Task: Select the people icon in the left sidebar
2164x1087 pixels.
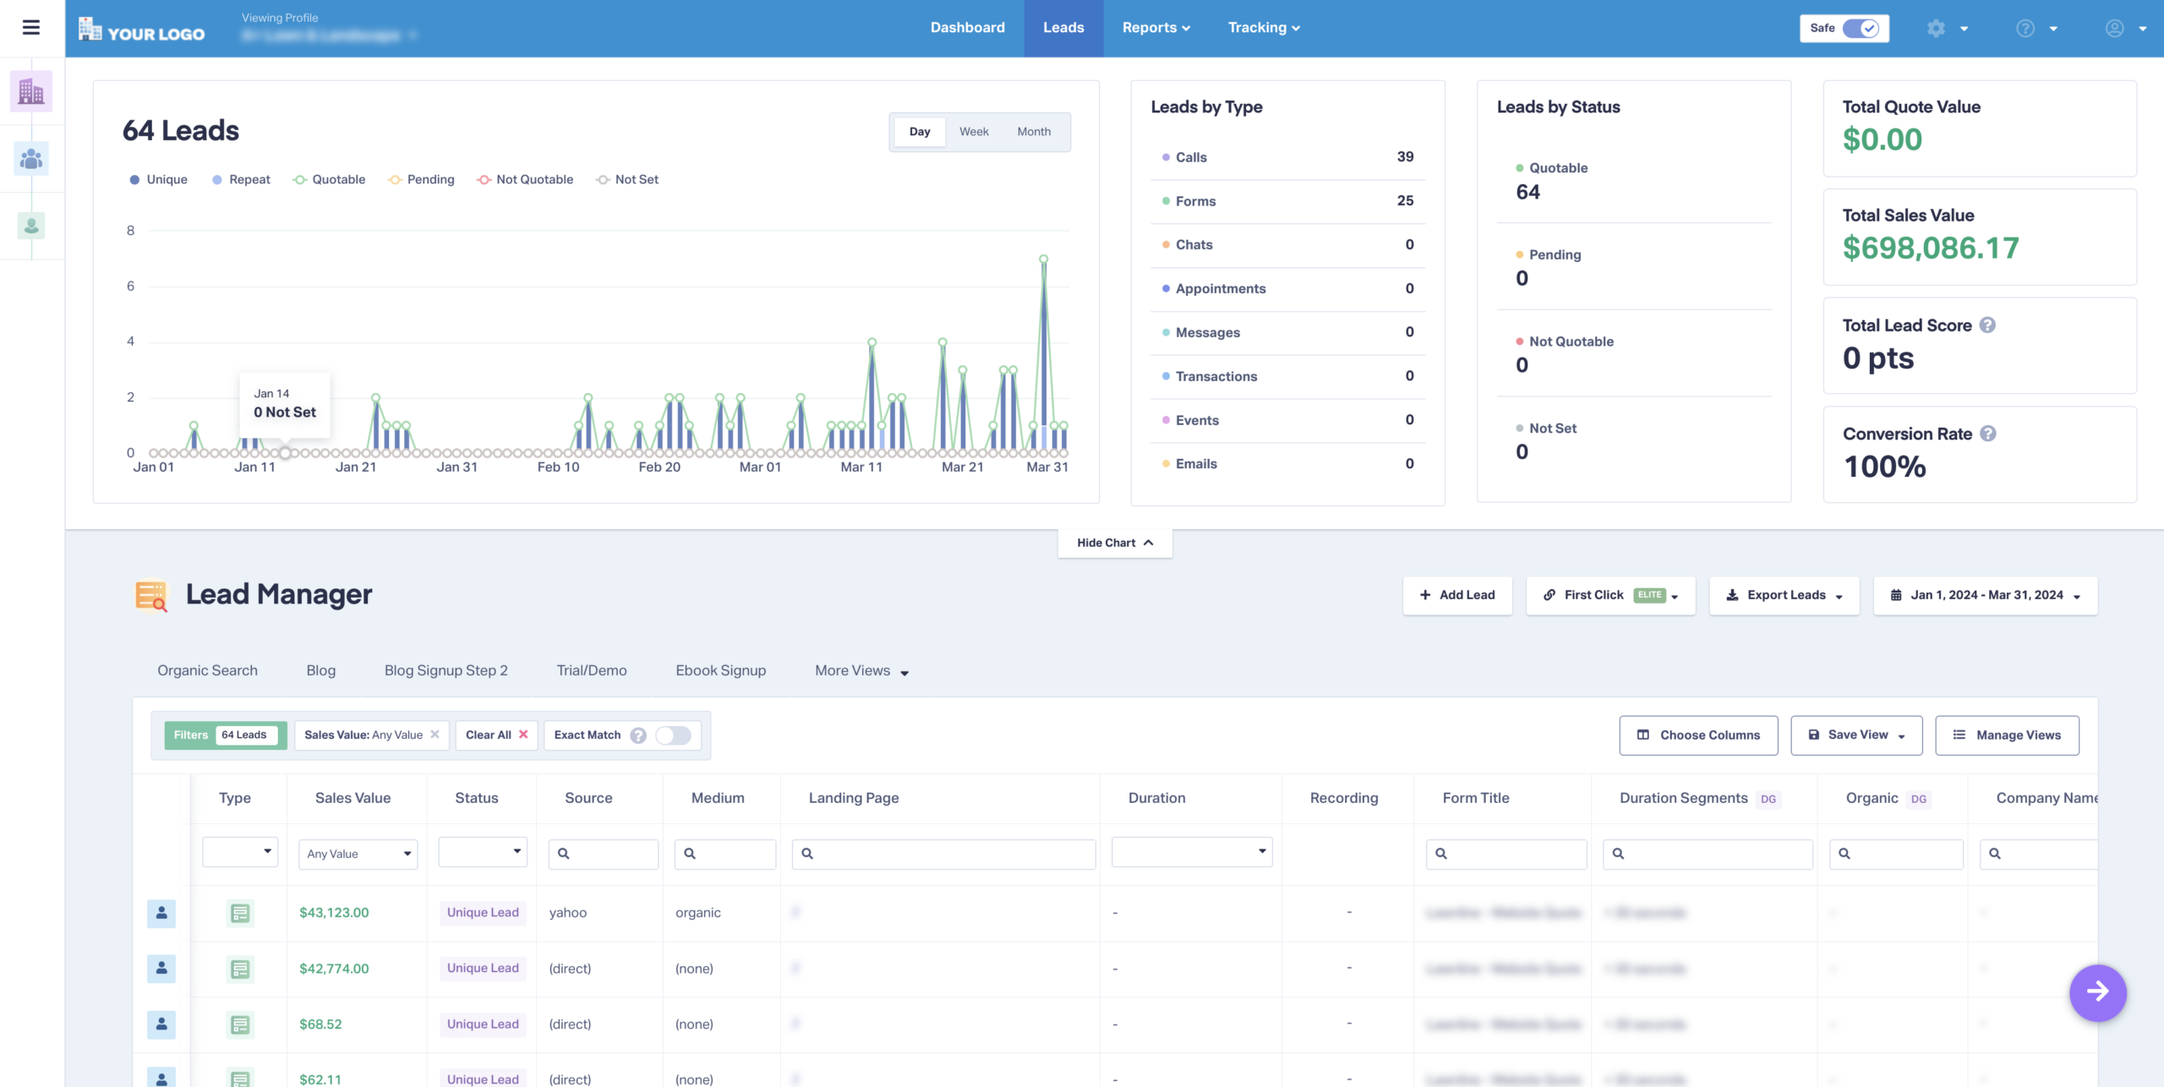Action: pos(30,158)
